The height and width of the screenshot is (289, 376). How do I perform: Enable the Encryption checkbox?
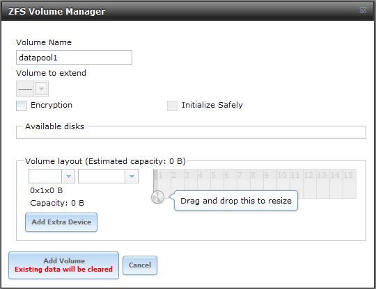(21, 106)
